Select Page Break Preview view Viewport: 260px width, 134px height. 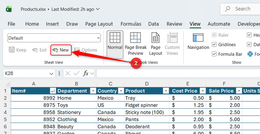pyautogui.click(x=136, y=44)
